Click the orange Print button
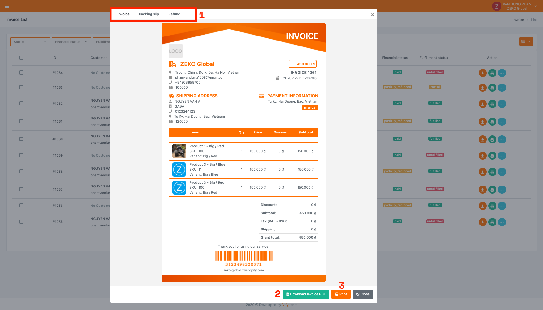This screenshot has height=310, width=543. [341, 294]
